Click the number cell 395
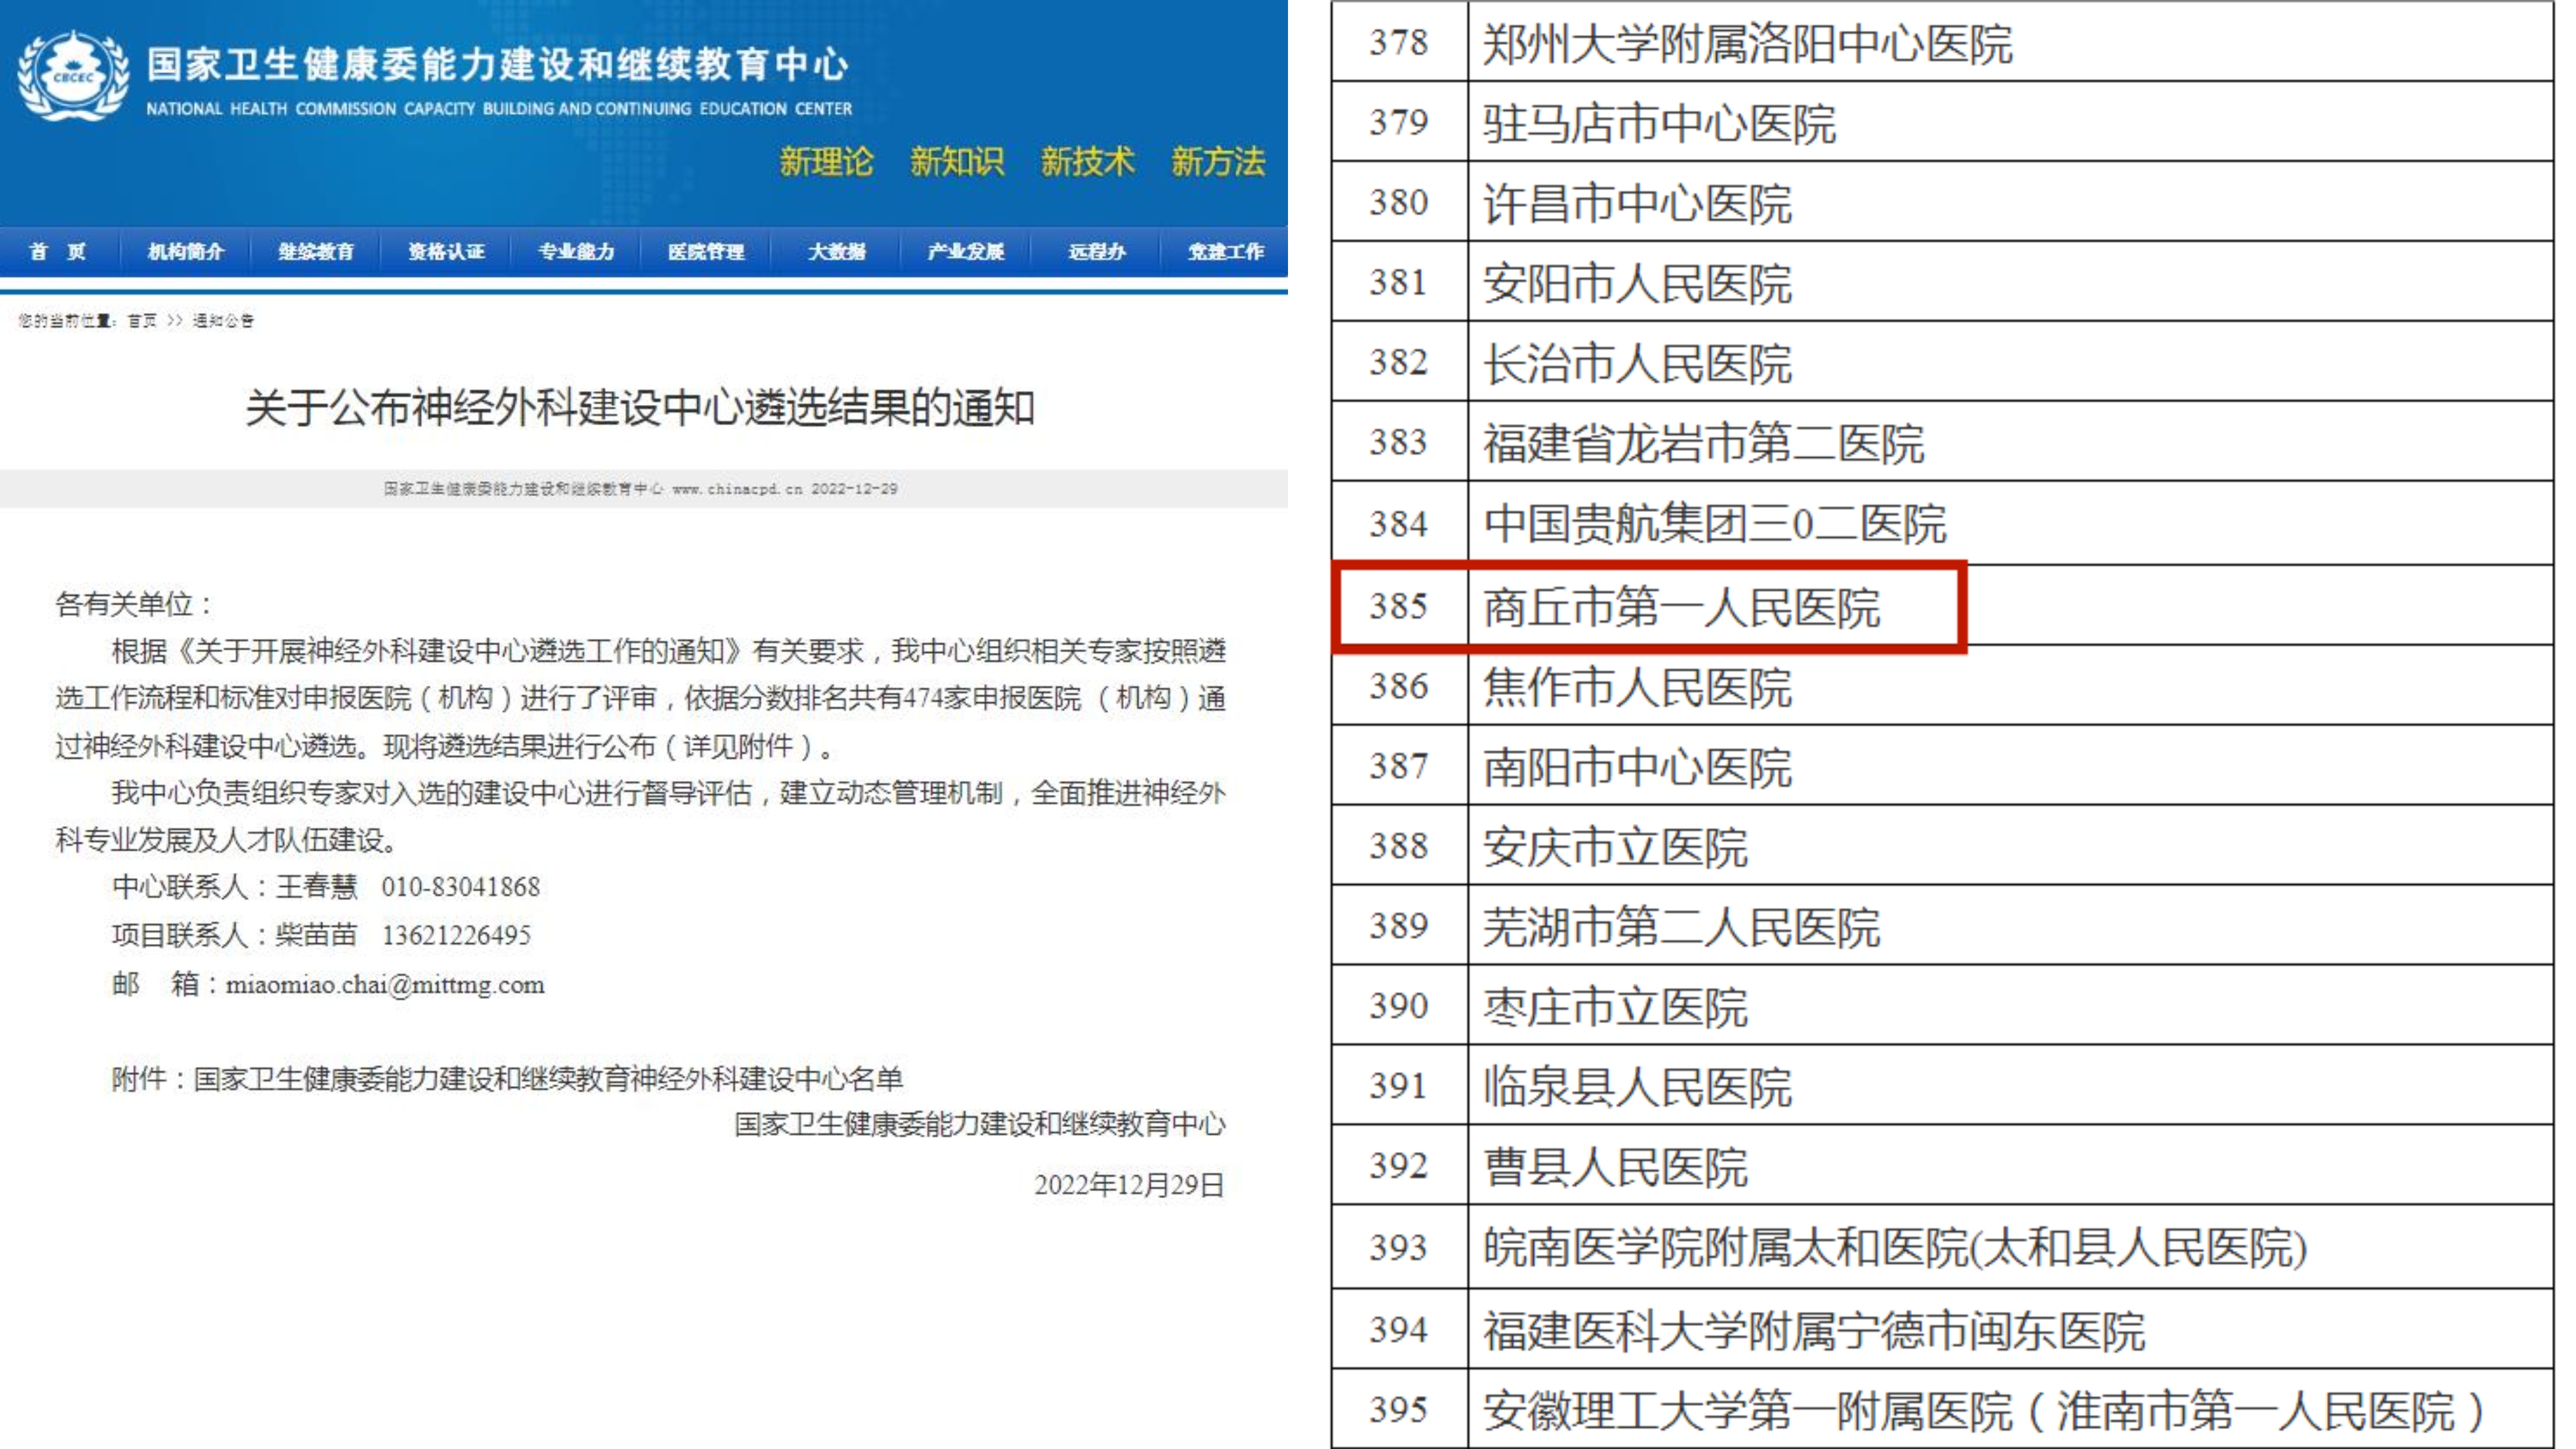This screenshot has height=1449, width=2576. pyautogui.click(x=1399, y=1409)
